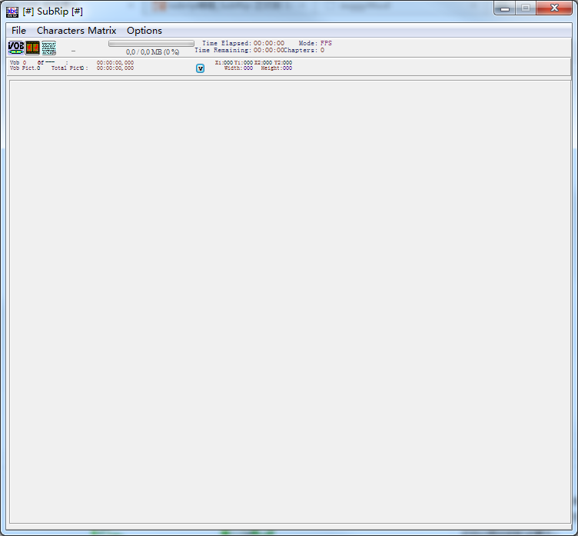Image resolution: width=578 pixels, height=536 pixels.
Task: Click the Mode: FPS indicator
Action: click(x=315, y=43)
